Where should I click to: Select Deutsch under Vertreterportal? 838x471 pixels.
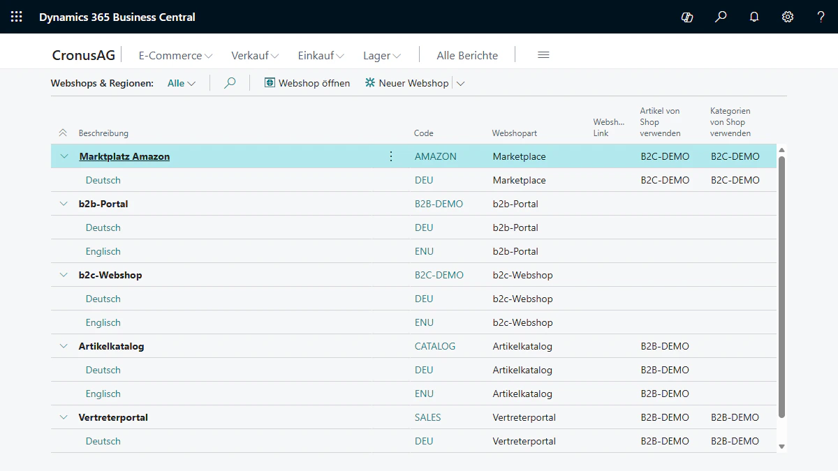tap(103, 441)
